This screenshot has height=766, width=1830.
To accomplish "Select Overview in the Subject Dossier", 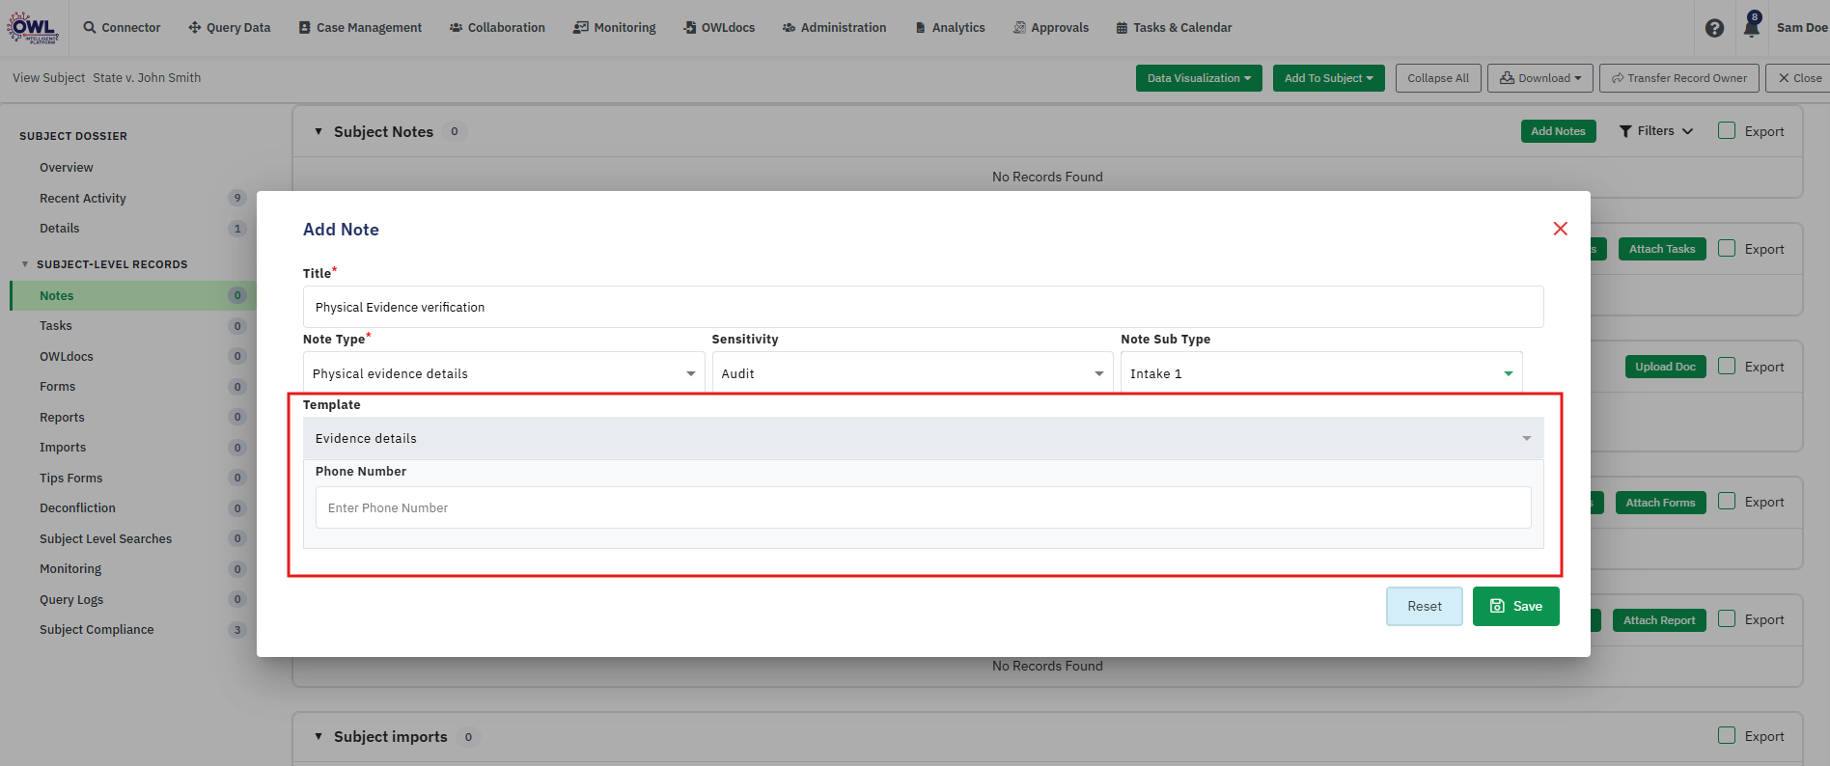I will 67,168.
